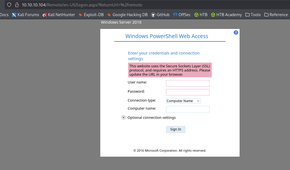Click the insecure connection padlock icon
Viewport: 290px width, 170px height.
coord(17,5)
